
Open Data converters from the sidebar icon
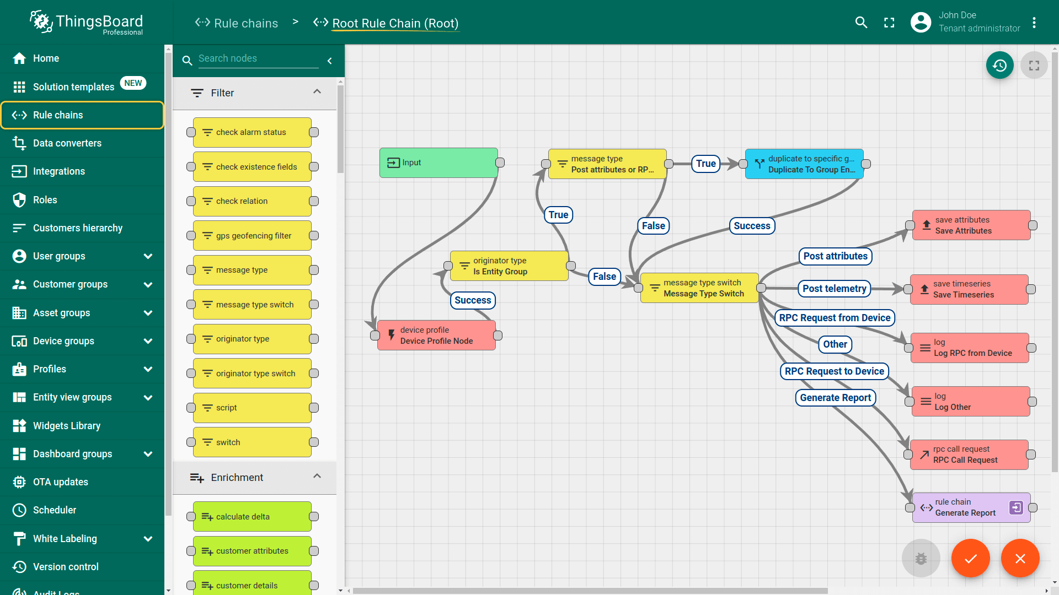pos(19,143)
